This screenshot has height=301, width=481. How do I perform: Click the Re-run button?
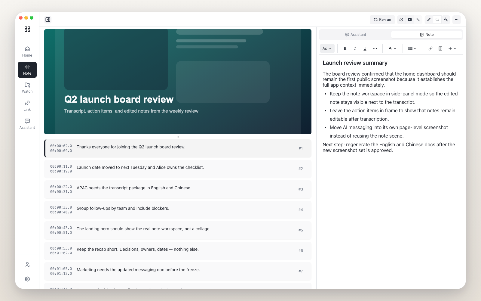(382, 20)
